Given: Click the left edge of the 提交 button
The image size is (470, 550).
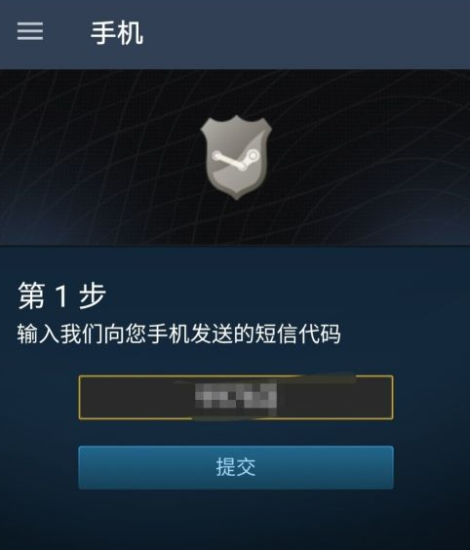Looking at the screenshot, I should point(92,467).
